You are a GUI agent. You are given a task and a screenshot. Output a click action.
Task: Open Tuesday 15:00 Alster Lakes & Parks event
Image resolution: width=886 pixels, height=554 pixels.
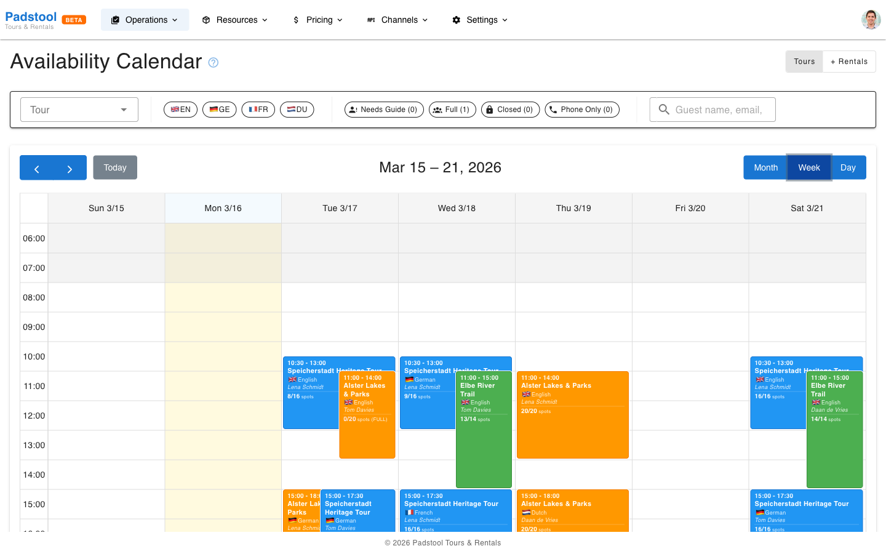click(301, 511)
